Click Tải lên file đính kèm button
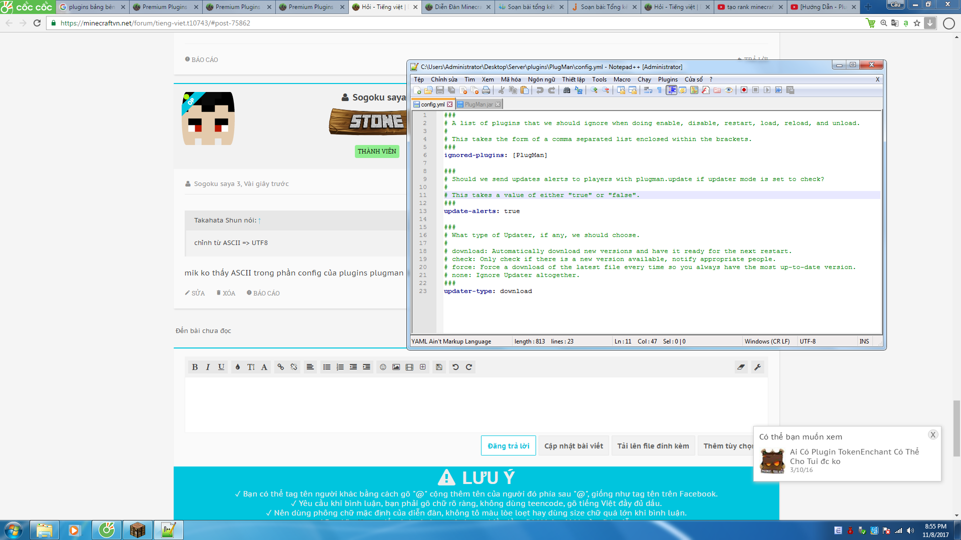961x540 pixels. pyautogui.click(x=653, y=446)
